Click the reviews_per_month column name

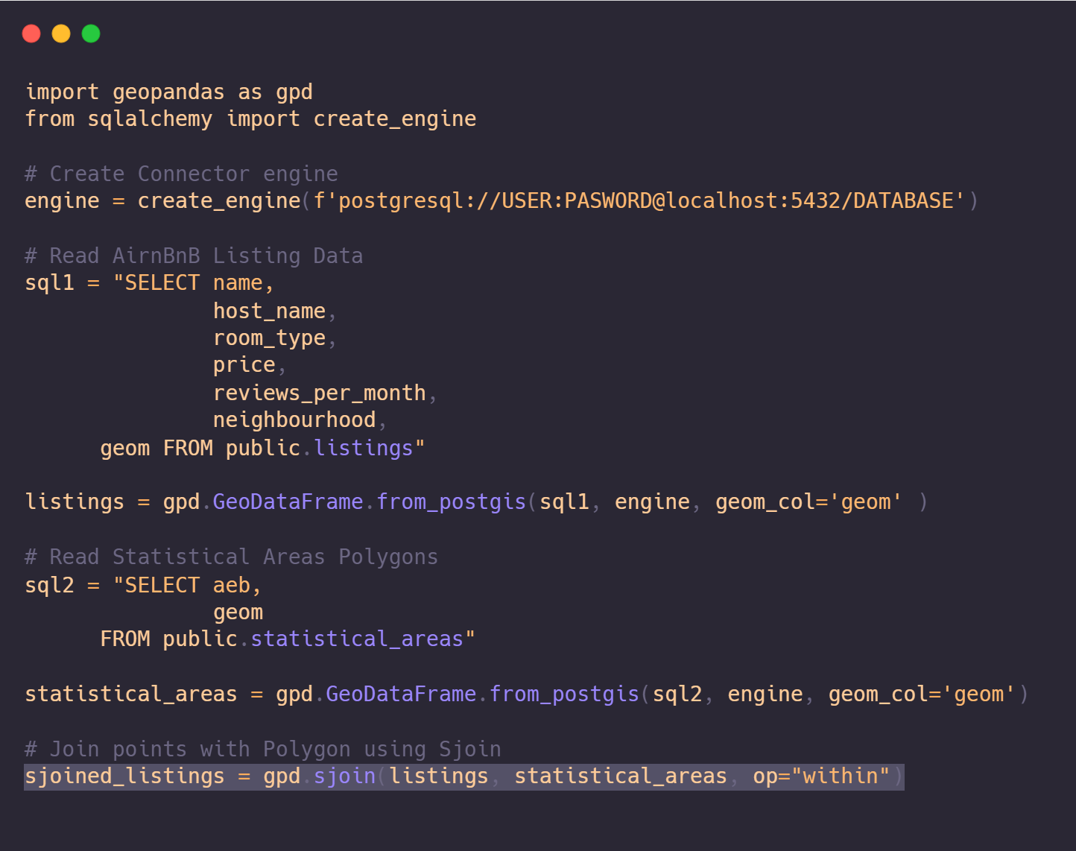point(319,393)
